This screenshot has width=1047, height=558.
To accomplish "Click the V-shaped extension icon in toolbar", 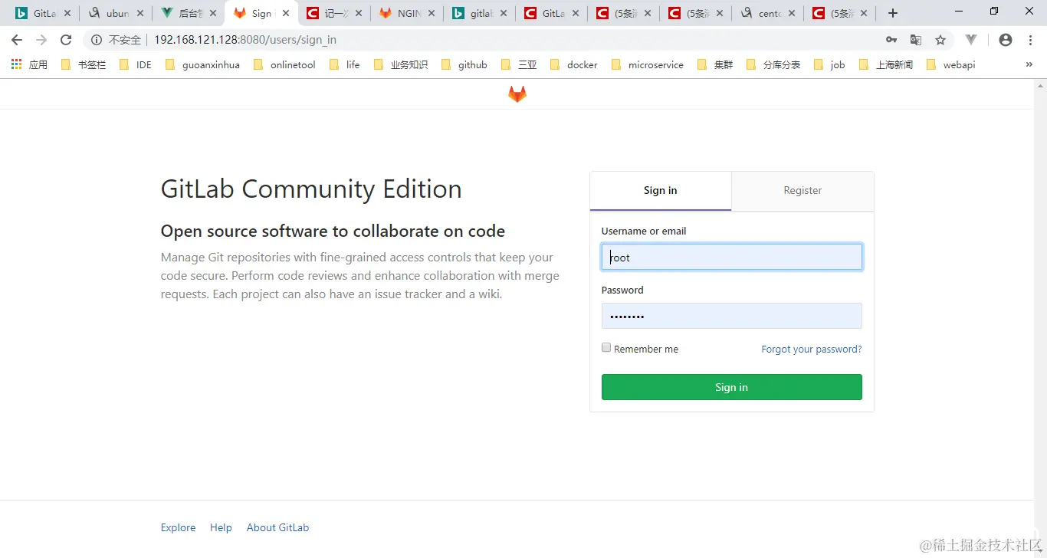I will 971,40.
